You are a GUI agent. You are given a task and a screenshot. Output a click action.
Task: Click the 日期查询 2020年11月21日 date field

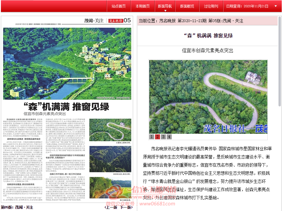click(x=247, y=6)
